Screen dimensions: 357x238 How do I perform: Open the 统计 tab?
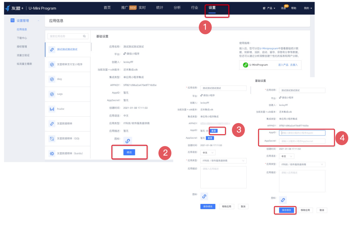[159, 8]
